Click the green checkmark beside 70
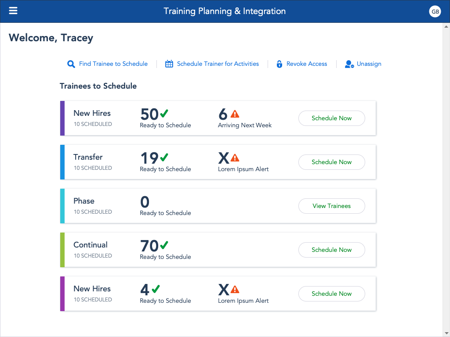450x337 pixels. click(x=164, y=245)
